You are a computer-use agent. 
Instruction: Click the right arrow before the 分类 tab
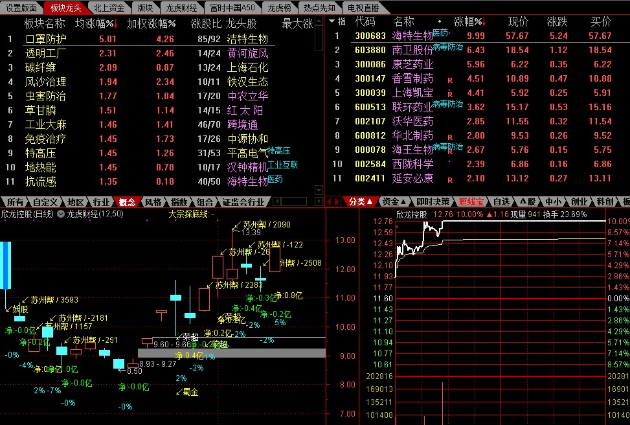pos(337,202)
